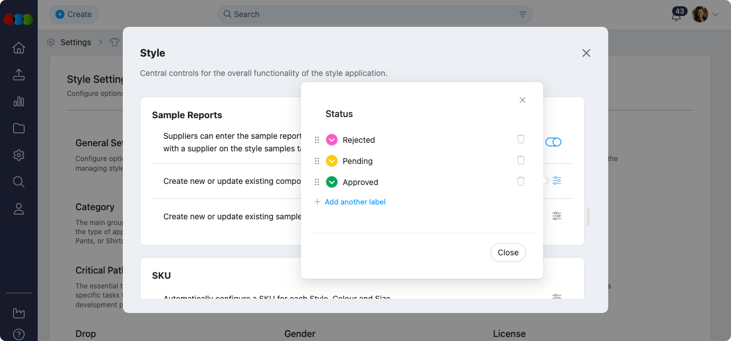
Task: Open the folder icon in sidebar
Action: click(x=19, y=129)
